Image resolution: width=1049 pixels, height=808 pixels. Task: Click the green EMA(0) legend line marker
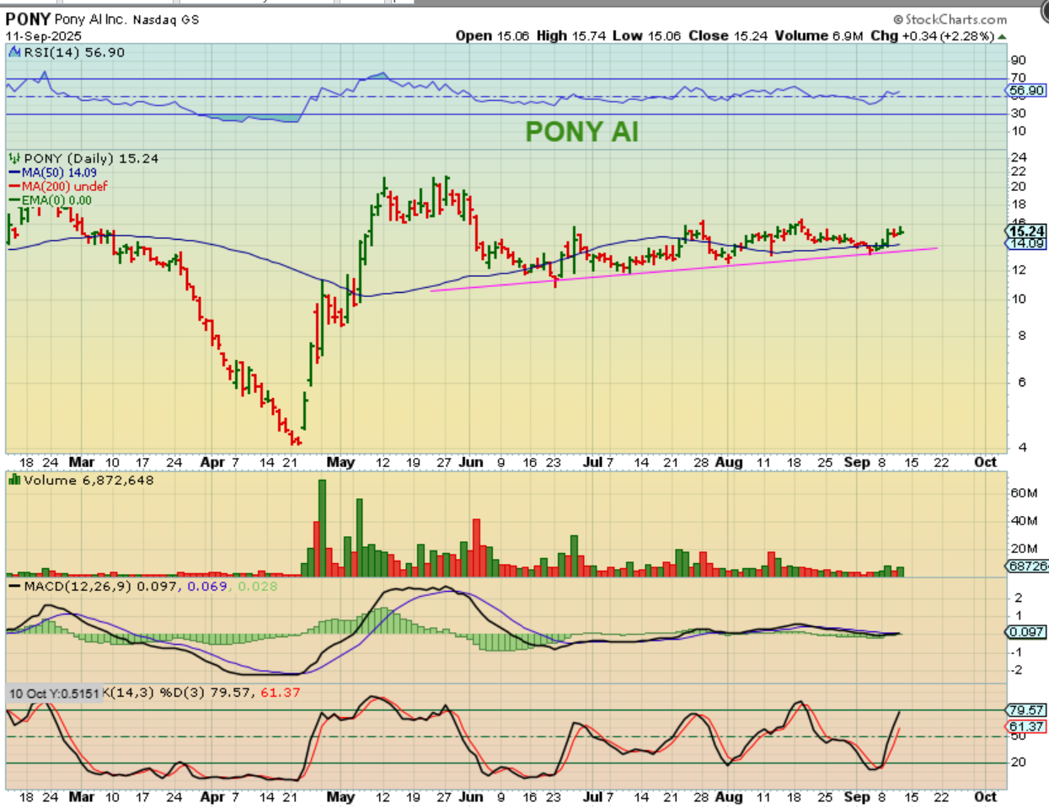(14, 200)
